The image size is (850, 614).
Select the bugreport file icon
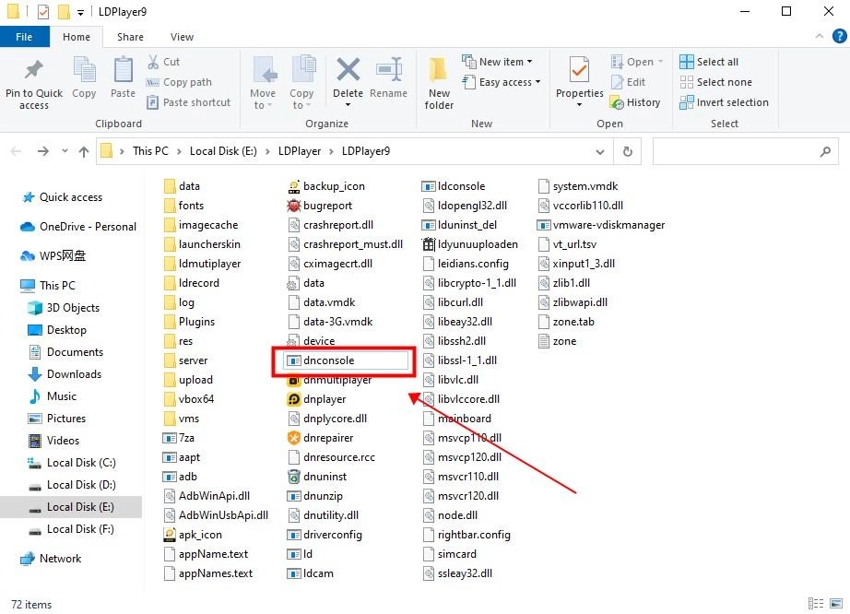tap(294, 206)
